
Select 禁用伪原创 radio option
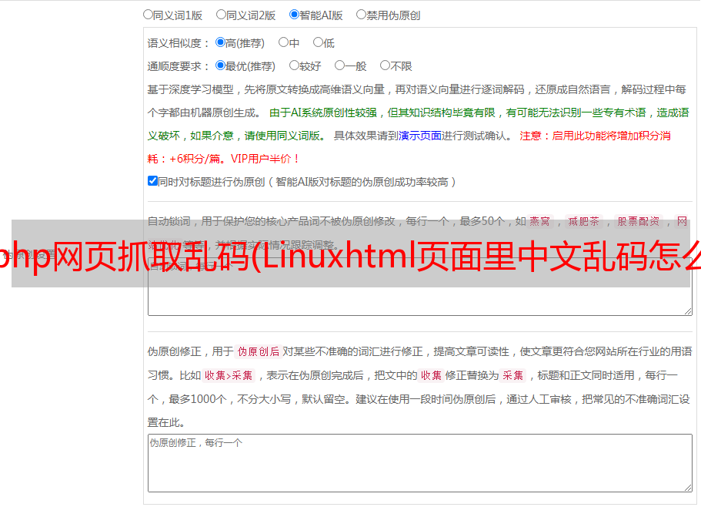[x=361, y=15]
